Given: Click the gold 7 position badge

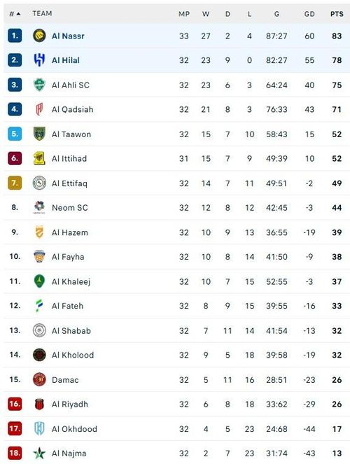Looking at the screenshot, I should pos(15,183).
